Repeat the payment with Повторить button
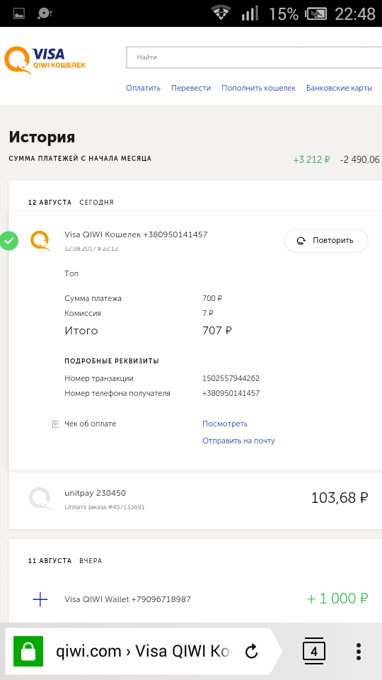This screenshot has height=680, width=382. [326, 241]
